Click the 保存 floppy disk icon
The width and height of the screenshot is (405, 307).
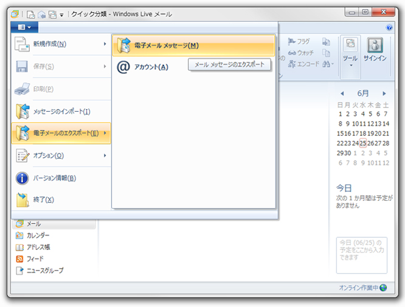22,67
